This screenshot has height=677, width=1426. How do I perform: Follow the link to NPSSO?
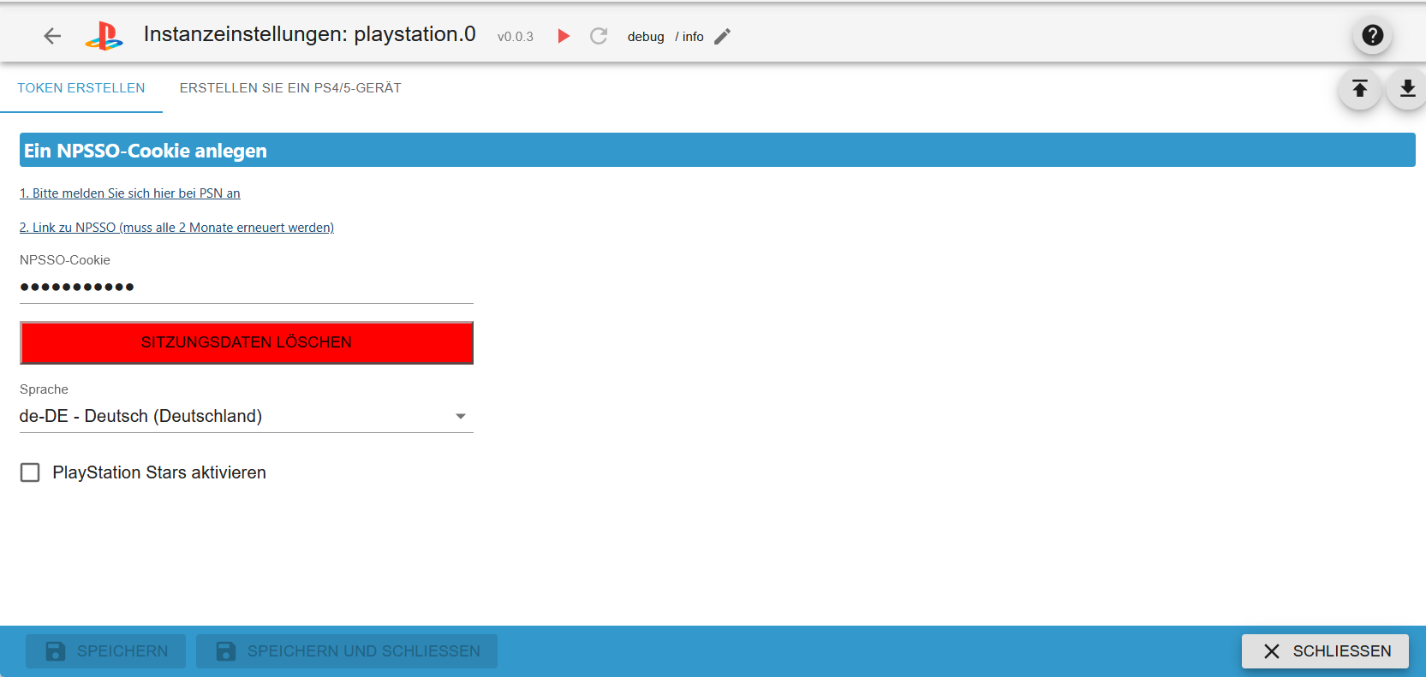[x=176, y=228]
